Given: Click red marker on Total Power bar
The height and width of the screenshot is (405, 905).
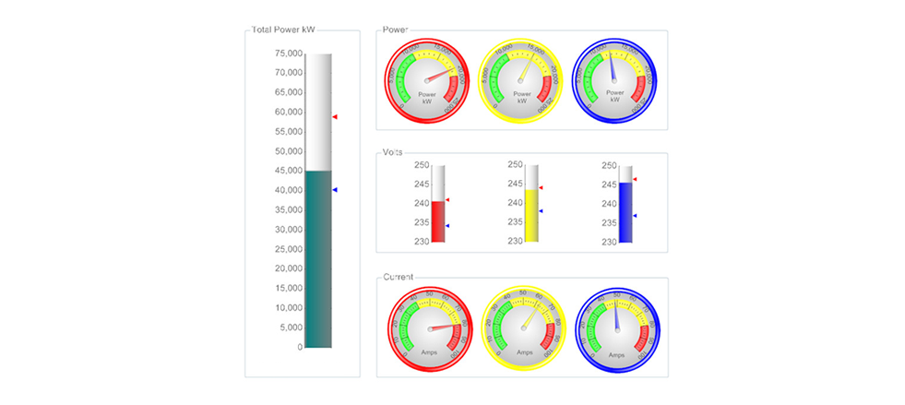Looking at the screenshot, I should point(335,117).
